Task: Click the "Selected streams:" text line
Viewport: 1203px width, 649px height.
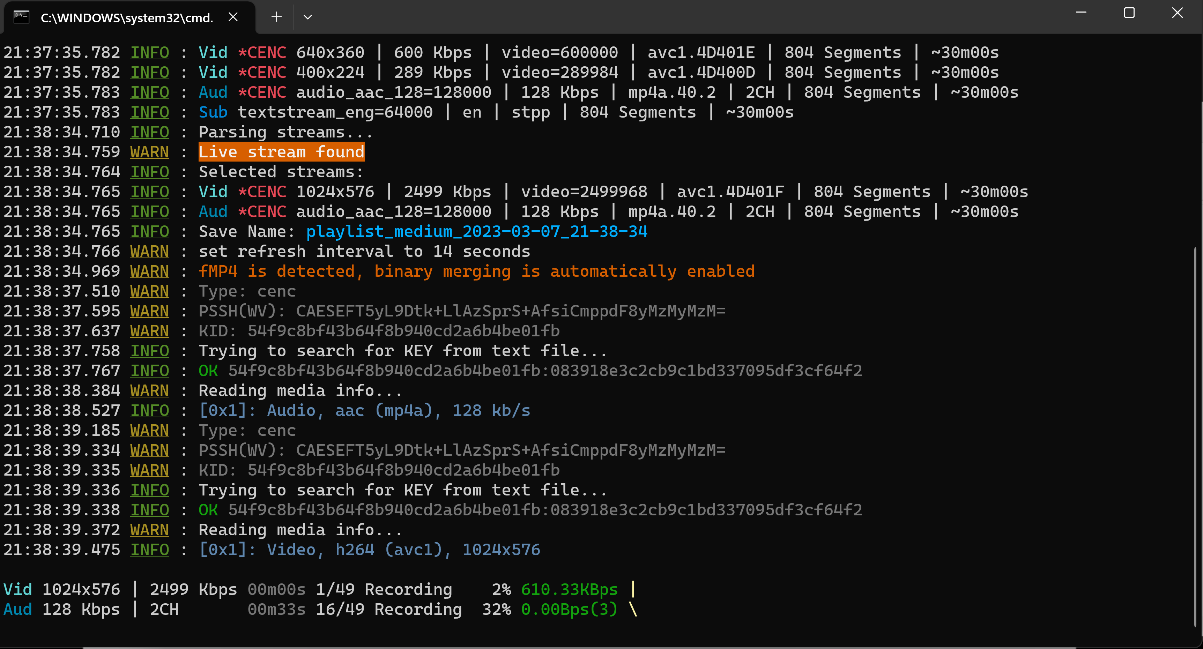Action: (281, 172)
